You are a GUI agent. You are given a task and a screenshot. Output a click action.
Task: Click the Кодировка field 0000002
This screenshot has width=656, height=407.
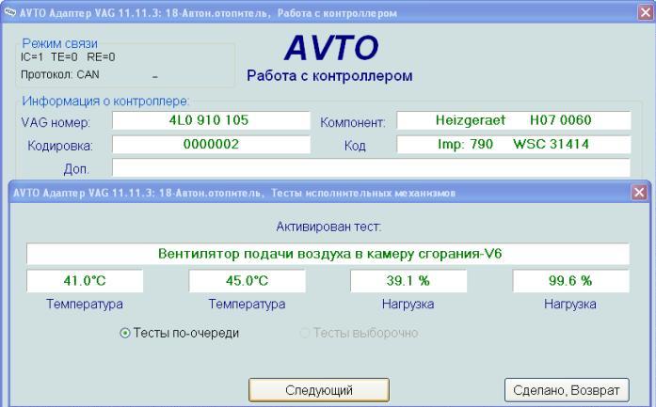pos(211,145)
